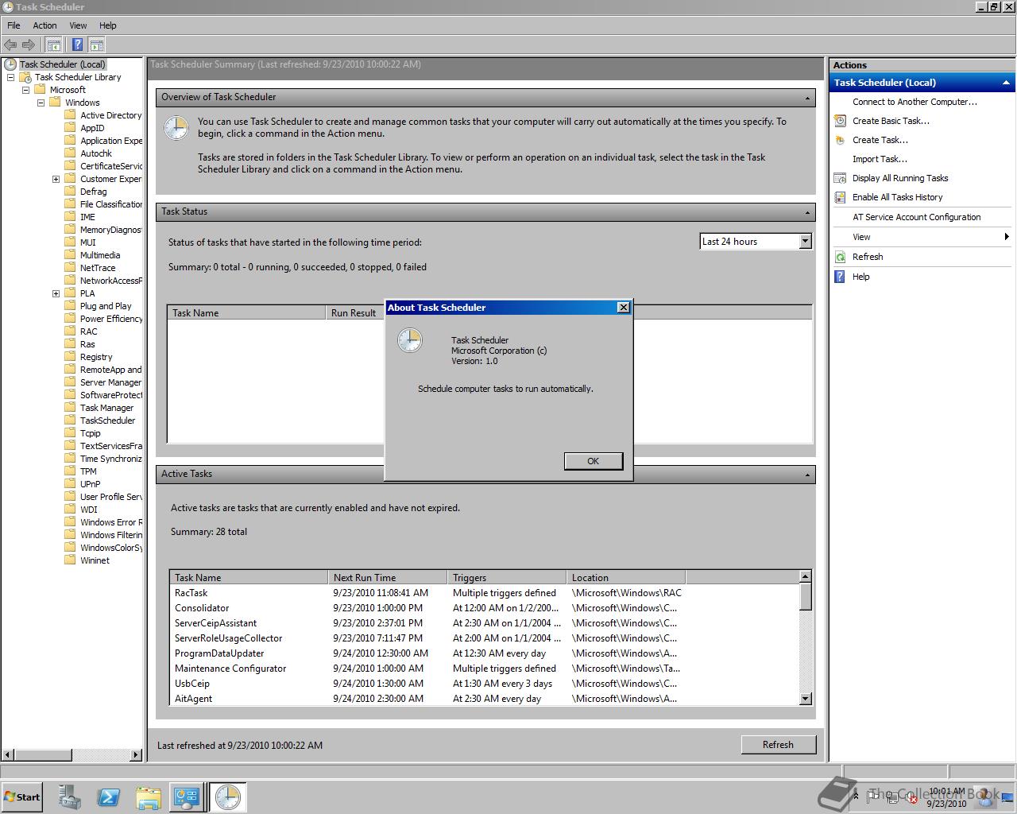Select the TaskScheduler folder in tree
This screenshot has width=1017, height=814.
click(107, 421)
